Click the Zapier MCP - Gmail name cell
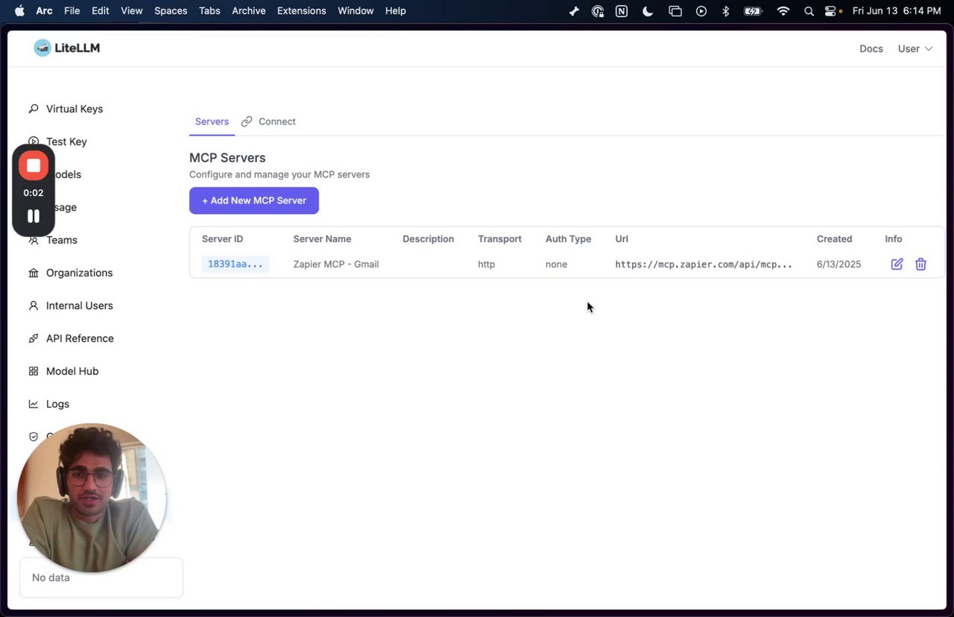Image resolution: width=954 pixels, height=617 pixels. click(336, 264)
